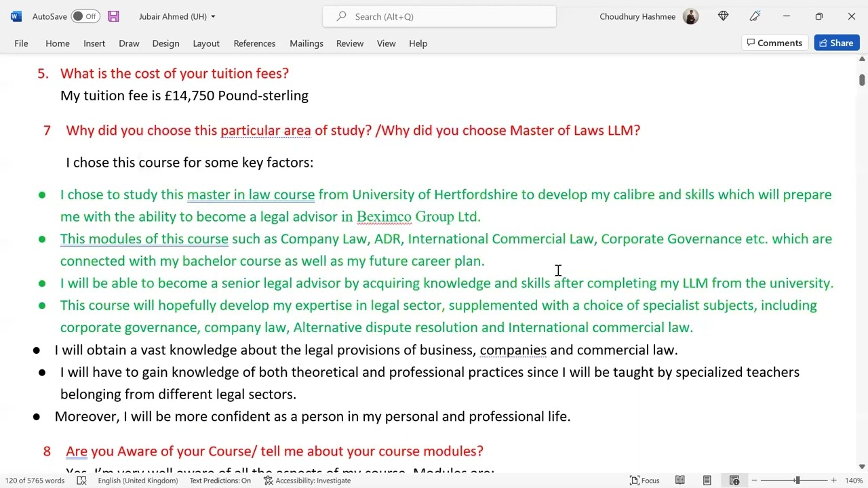
Task: Click the 140% zoom level indicator
Action: pyautogui.click(x=854, y=481)
